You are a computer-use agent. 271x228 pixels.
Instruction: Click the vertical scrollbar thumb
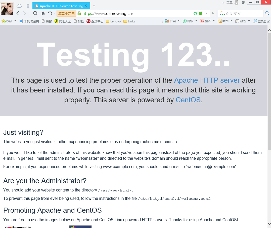pyautogui.click(x=269, y=91)
